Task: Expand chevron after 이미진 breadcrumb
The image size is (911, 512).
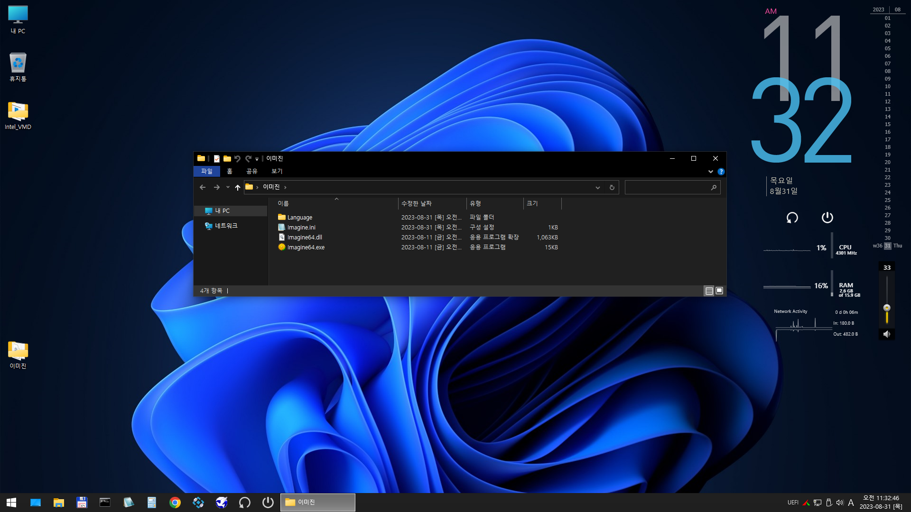Action: coord(285,187)
